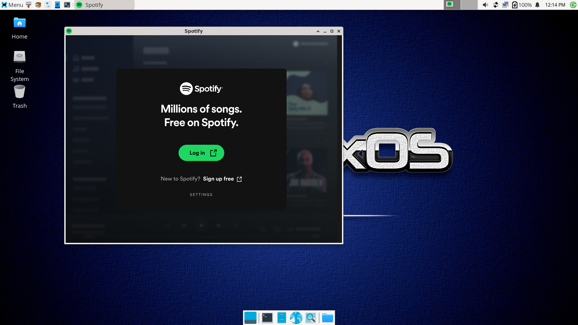This screenshot has width=578, height=325.
Task: Launch terminal from the bottom dock
Action: click(x=267, y=318)
